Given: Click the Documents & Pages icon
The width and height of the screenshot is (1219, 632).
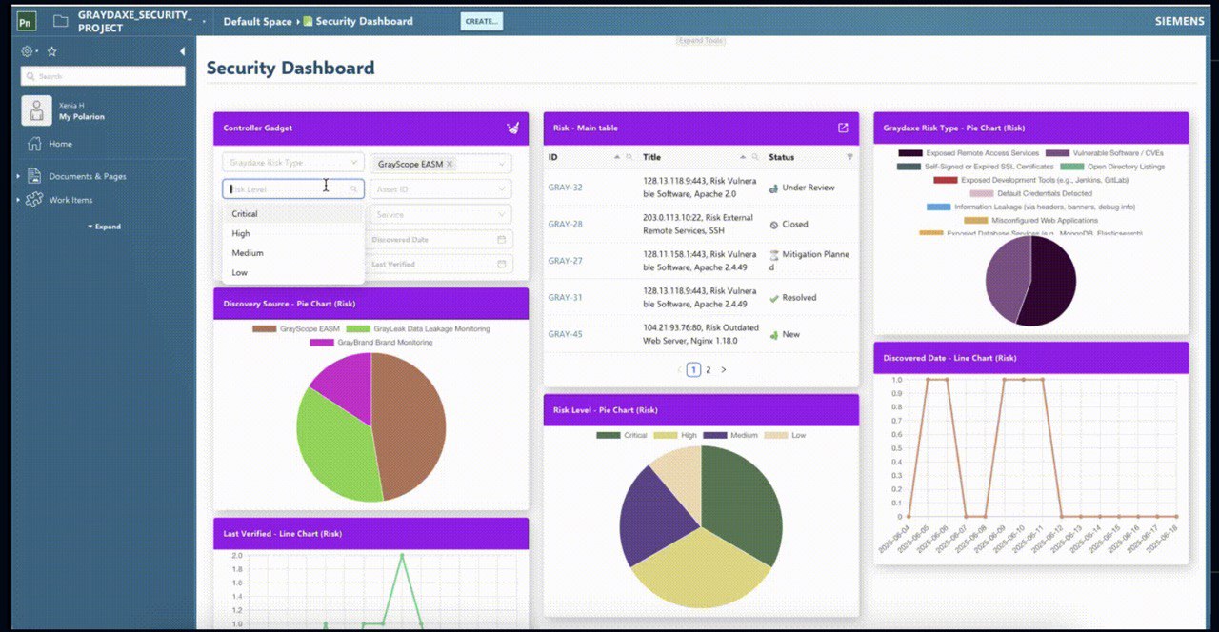Looking at the screenshot, I should (x=34, y=176).
